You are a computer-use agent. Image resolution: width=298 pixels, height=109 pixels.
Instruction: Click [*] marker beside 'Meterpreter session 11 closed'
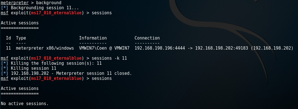[4, 73]
